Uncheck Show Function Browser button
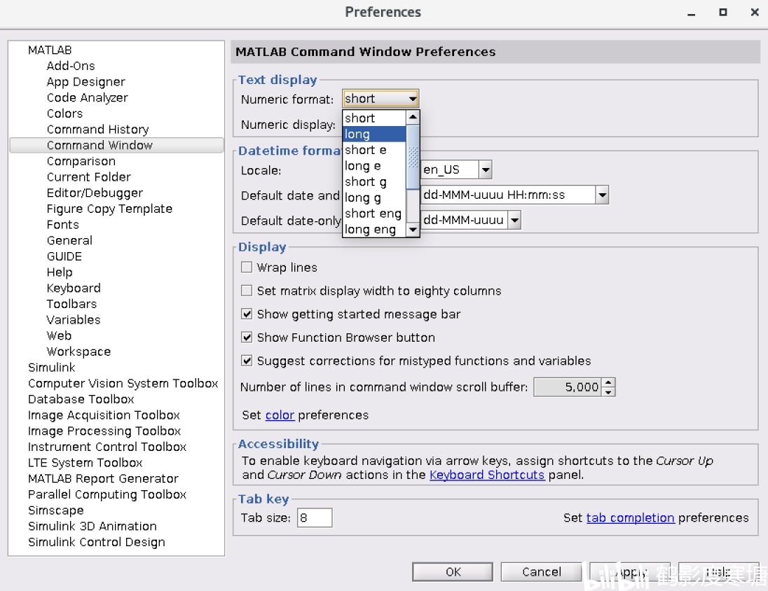Screen dimensions: 768x591 pyautogui.click(x=247, y=338)
